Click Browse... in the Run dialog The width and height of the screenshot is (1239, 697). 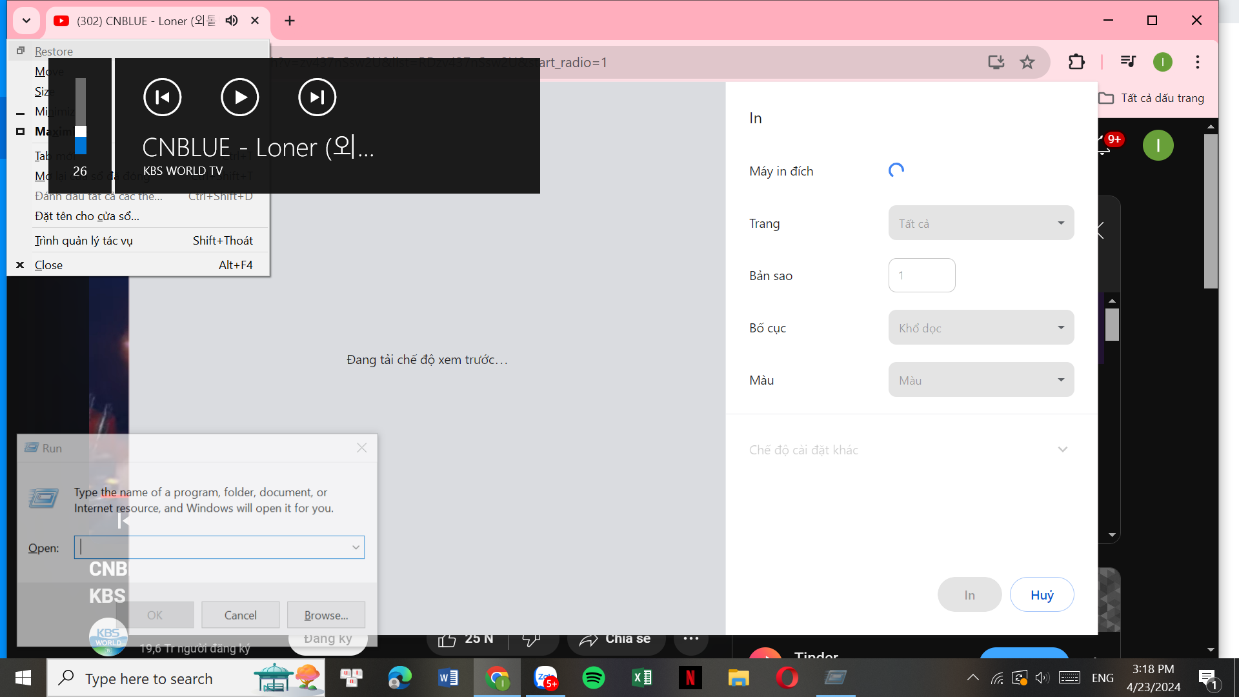pyautogui.click(x=326, y=615)
